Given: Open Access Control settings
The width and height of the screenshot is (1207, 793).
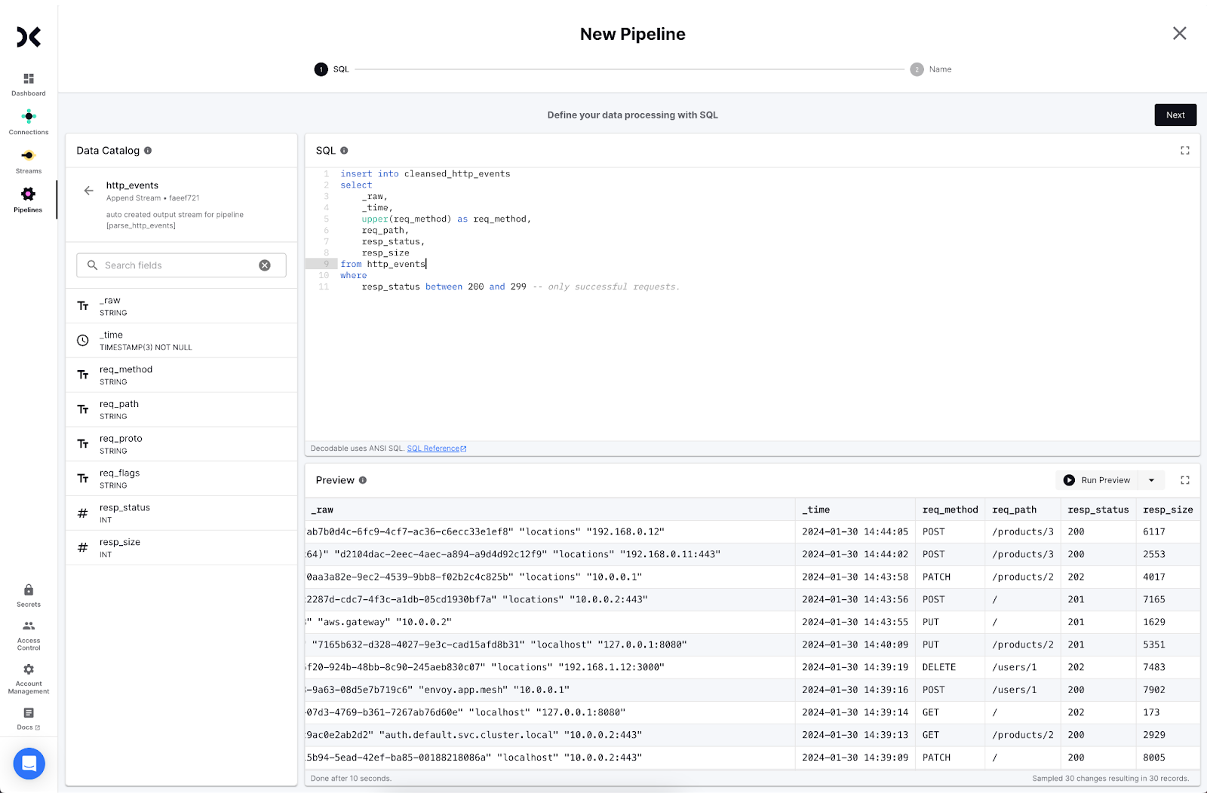Looking at the screenshot, I should click(28, 633).
